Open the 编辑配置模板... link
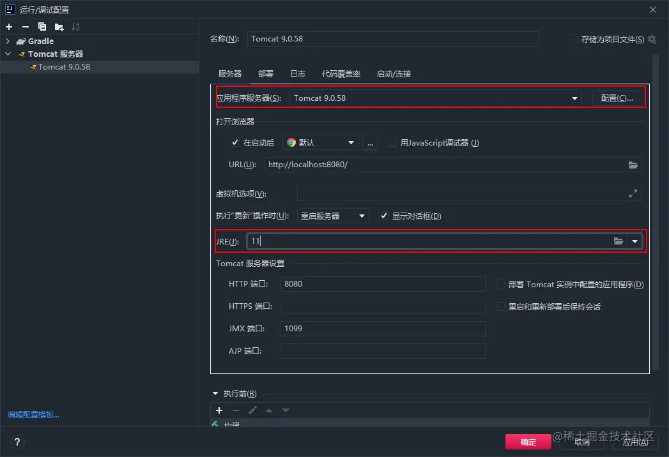 (33, 415)
